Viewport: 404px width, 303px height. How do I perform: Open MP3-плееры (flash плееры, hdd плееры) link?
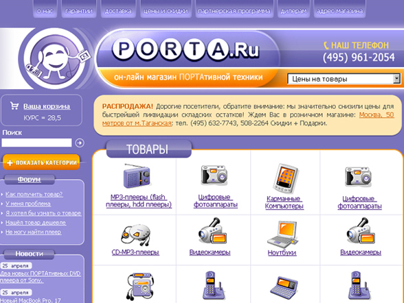(x=139, y=201)
